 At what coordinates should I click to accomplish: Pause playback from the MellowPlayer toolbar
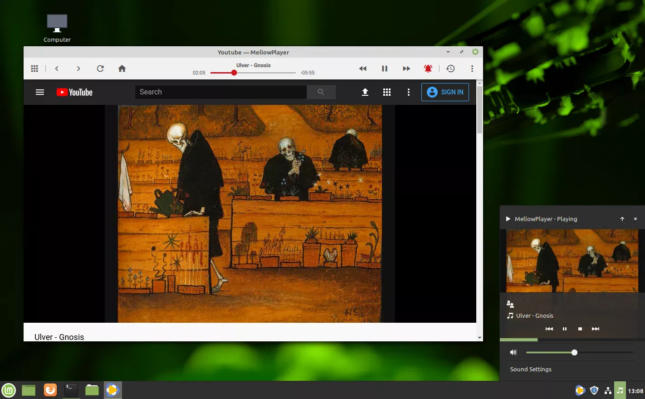[384, 68]
